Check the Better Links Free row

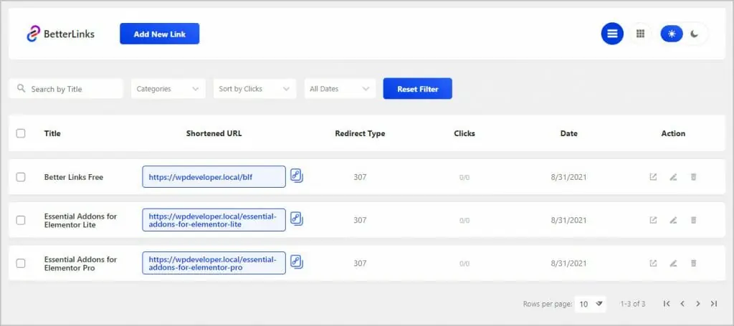point(21,177)
